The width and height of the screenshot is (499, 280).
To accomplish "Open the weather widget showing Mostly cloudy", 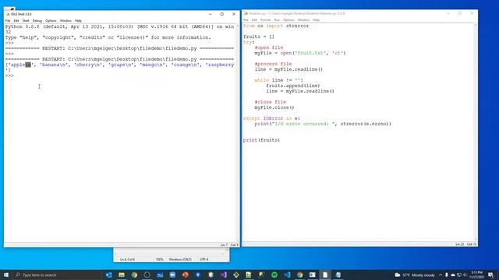I will point(415,275).
